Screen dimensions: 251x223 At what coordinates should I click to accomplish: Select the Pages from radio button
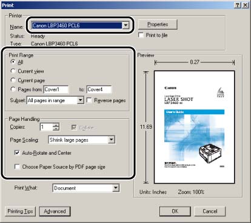[x=13, y=89]
